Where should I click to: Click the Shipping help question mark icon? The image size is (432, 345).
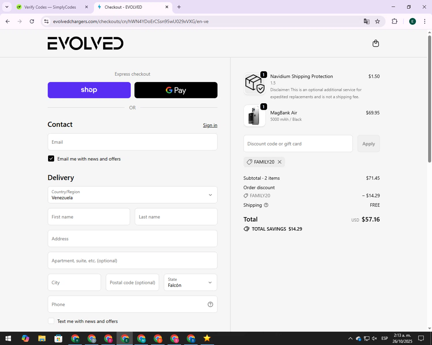point(266,205)
